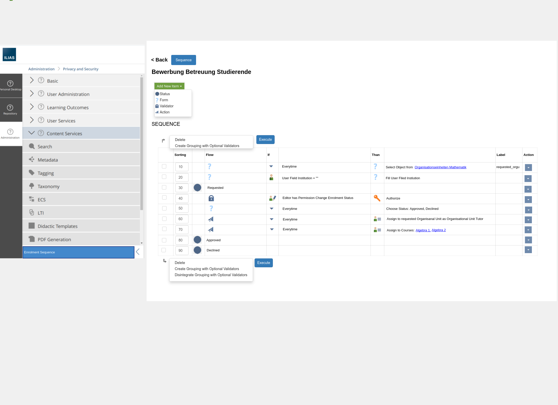This screenshot has width=558, height=405.
Task: Open the Organisationseinheiten Mathematik link
Action: click(440, 167)
